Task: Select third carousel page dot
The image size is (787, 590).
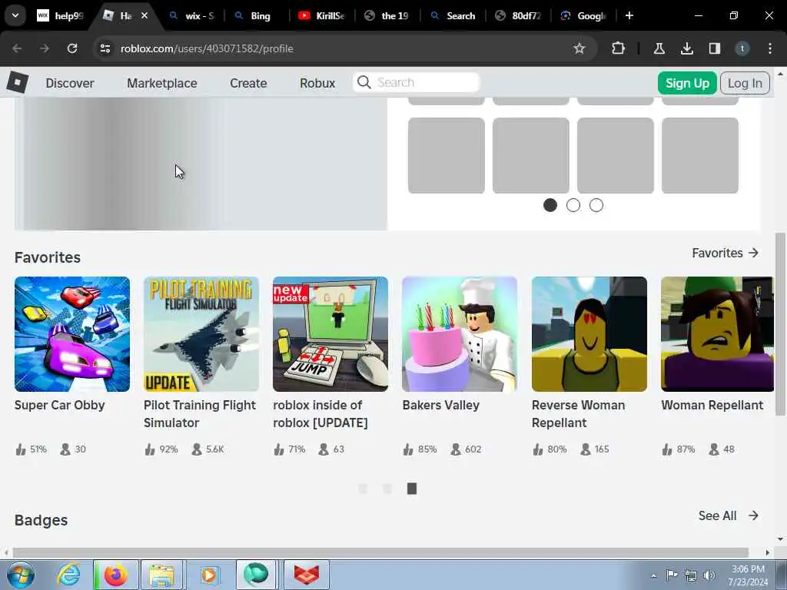Action: point(596,205)
